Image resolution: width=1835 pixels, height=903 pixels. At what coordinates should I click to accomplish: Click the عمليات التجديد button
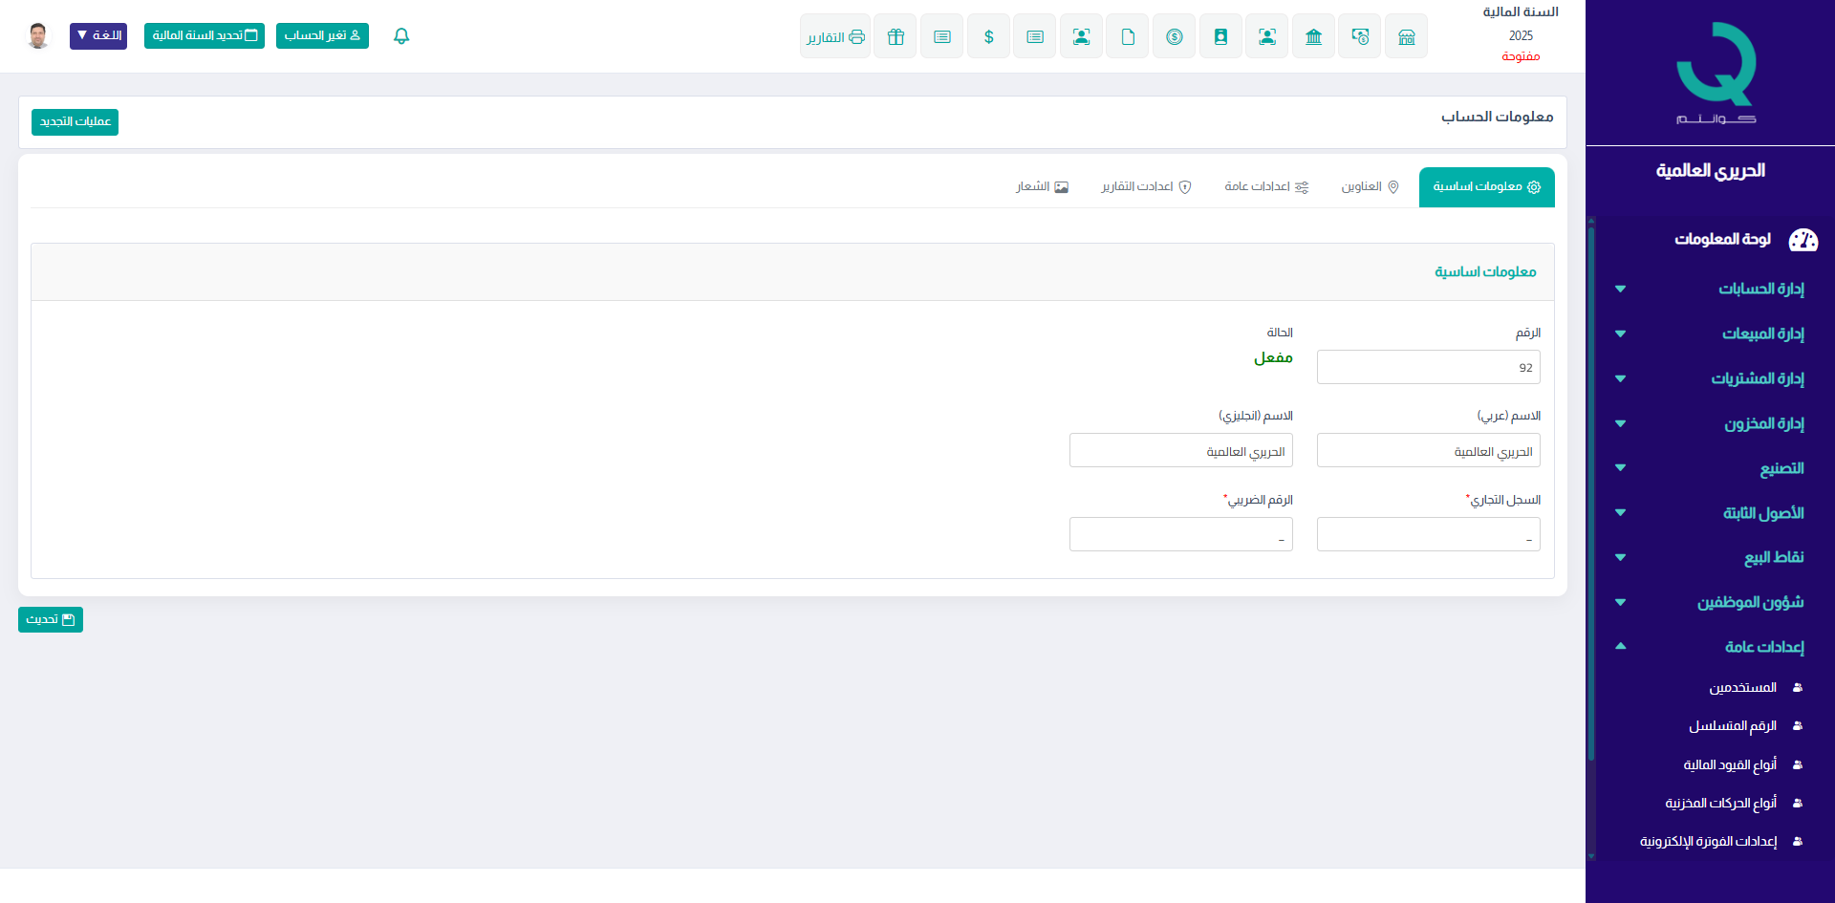pyautogui.click(x=75, y=122)
